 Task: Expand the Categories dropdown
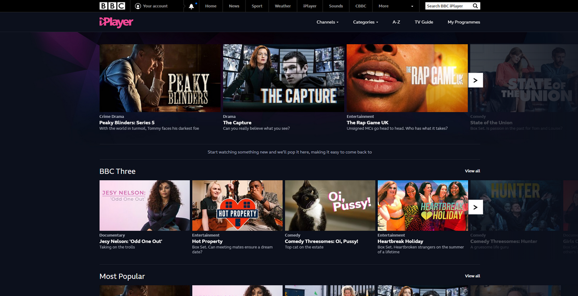coord(366,22)
